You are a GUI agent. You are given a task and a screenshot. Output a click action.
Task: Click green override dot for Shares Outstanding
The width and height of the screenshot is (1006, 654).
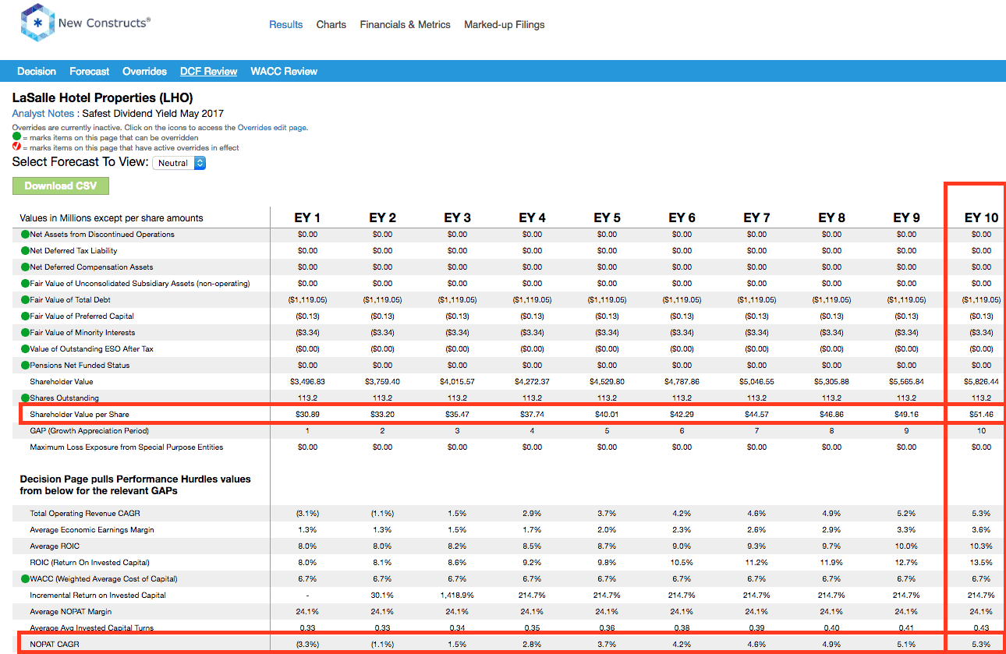pyautogui.click(x=25, y=398)
